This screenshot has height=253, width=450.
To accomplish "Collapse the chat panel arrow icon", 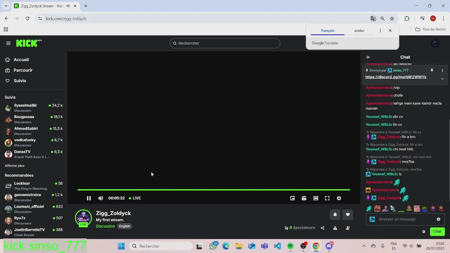I will pos(368,57).
